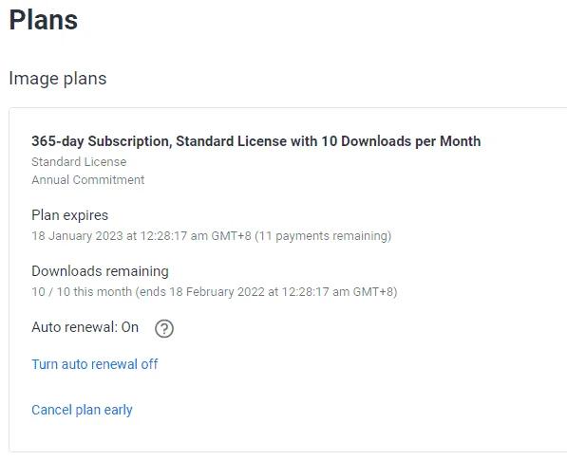Click the GMT+8 timezone in expiry line
This screenshot has width=567, height=460.
tap(231, 236)
